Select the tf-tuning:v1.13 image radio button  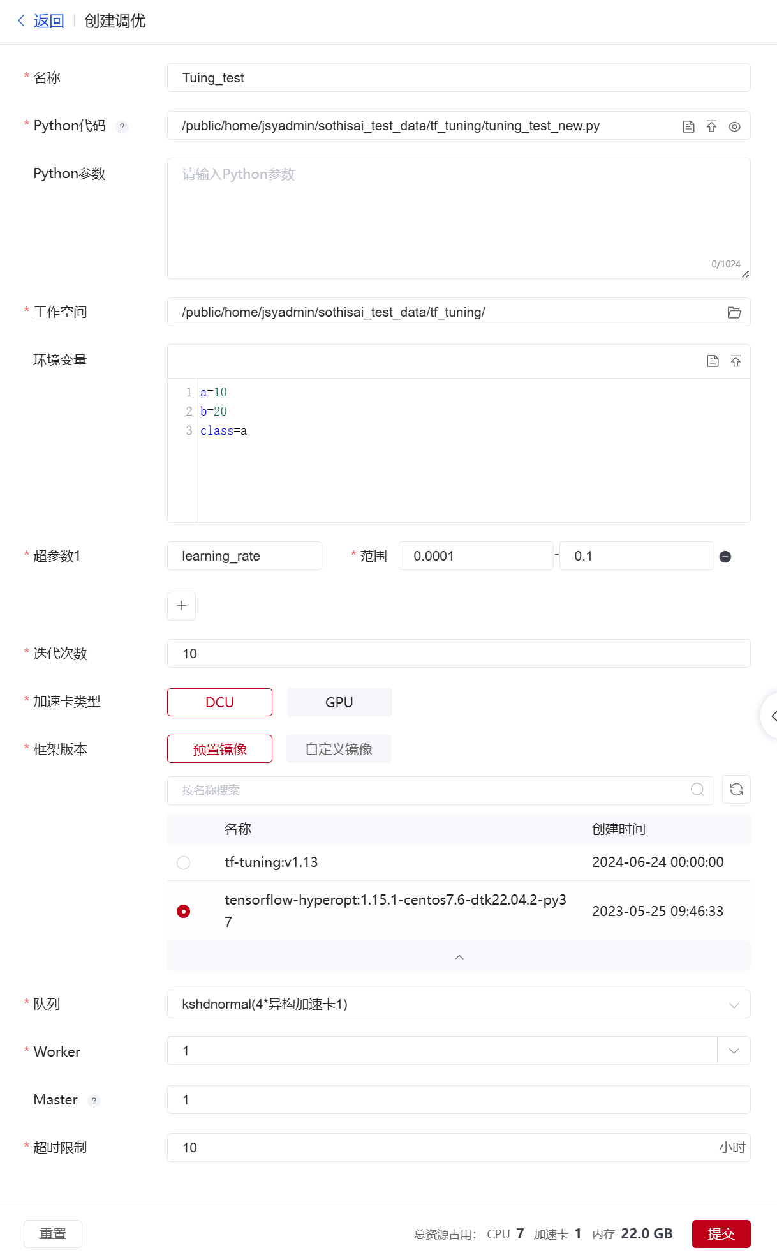click(x=184, y=862)
